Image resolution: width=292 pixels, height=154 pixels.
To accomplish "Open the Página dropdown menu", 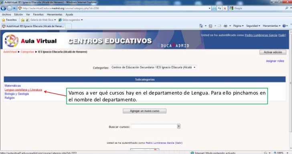I will coord(238,26).
